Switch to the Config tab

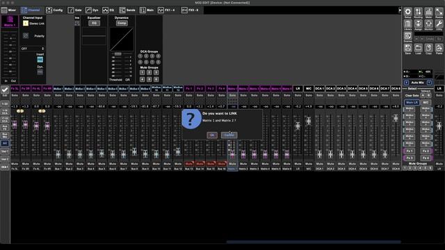[54, 10]
